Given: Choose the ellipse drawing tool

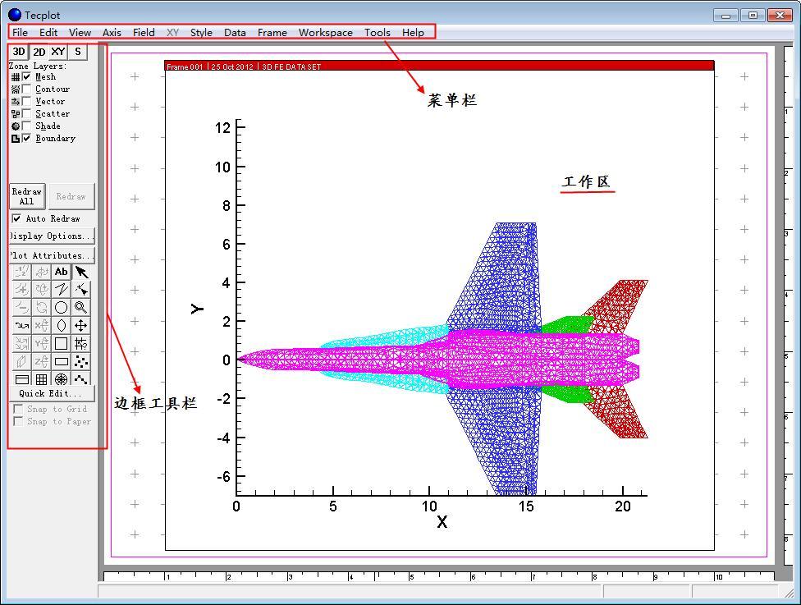Looking at the screenshot, I should click(x=61, y=325).
